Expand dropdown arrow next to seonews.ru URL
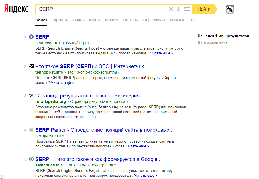This screenshot has width=259, height=179. (89, 43)
